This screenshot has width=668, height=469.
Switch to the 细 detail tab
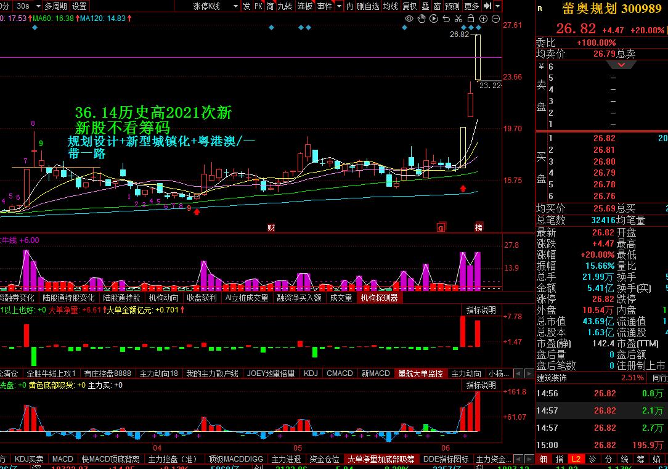[543, 459]
